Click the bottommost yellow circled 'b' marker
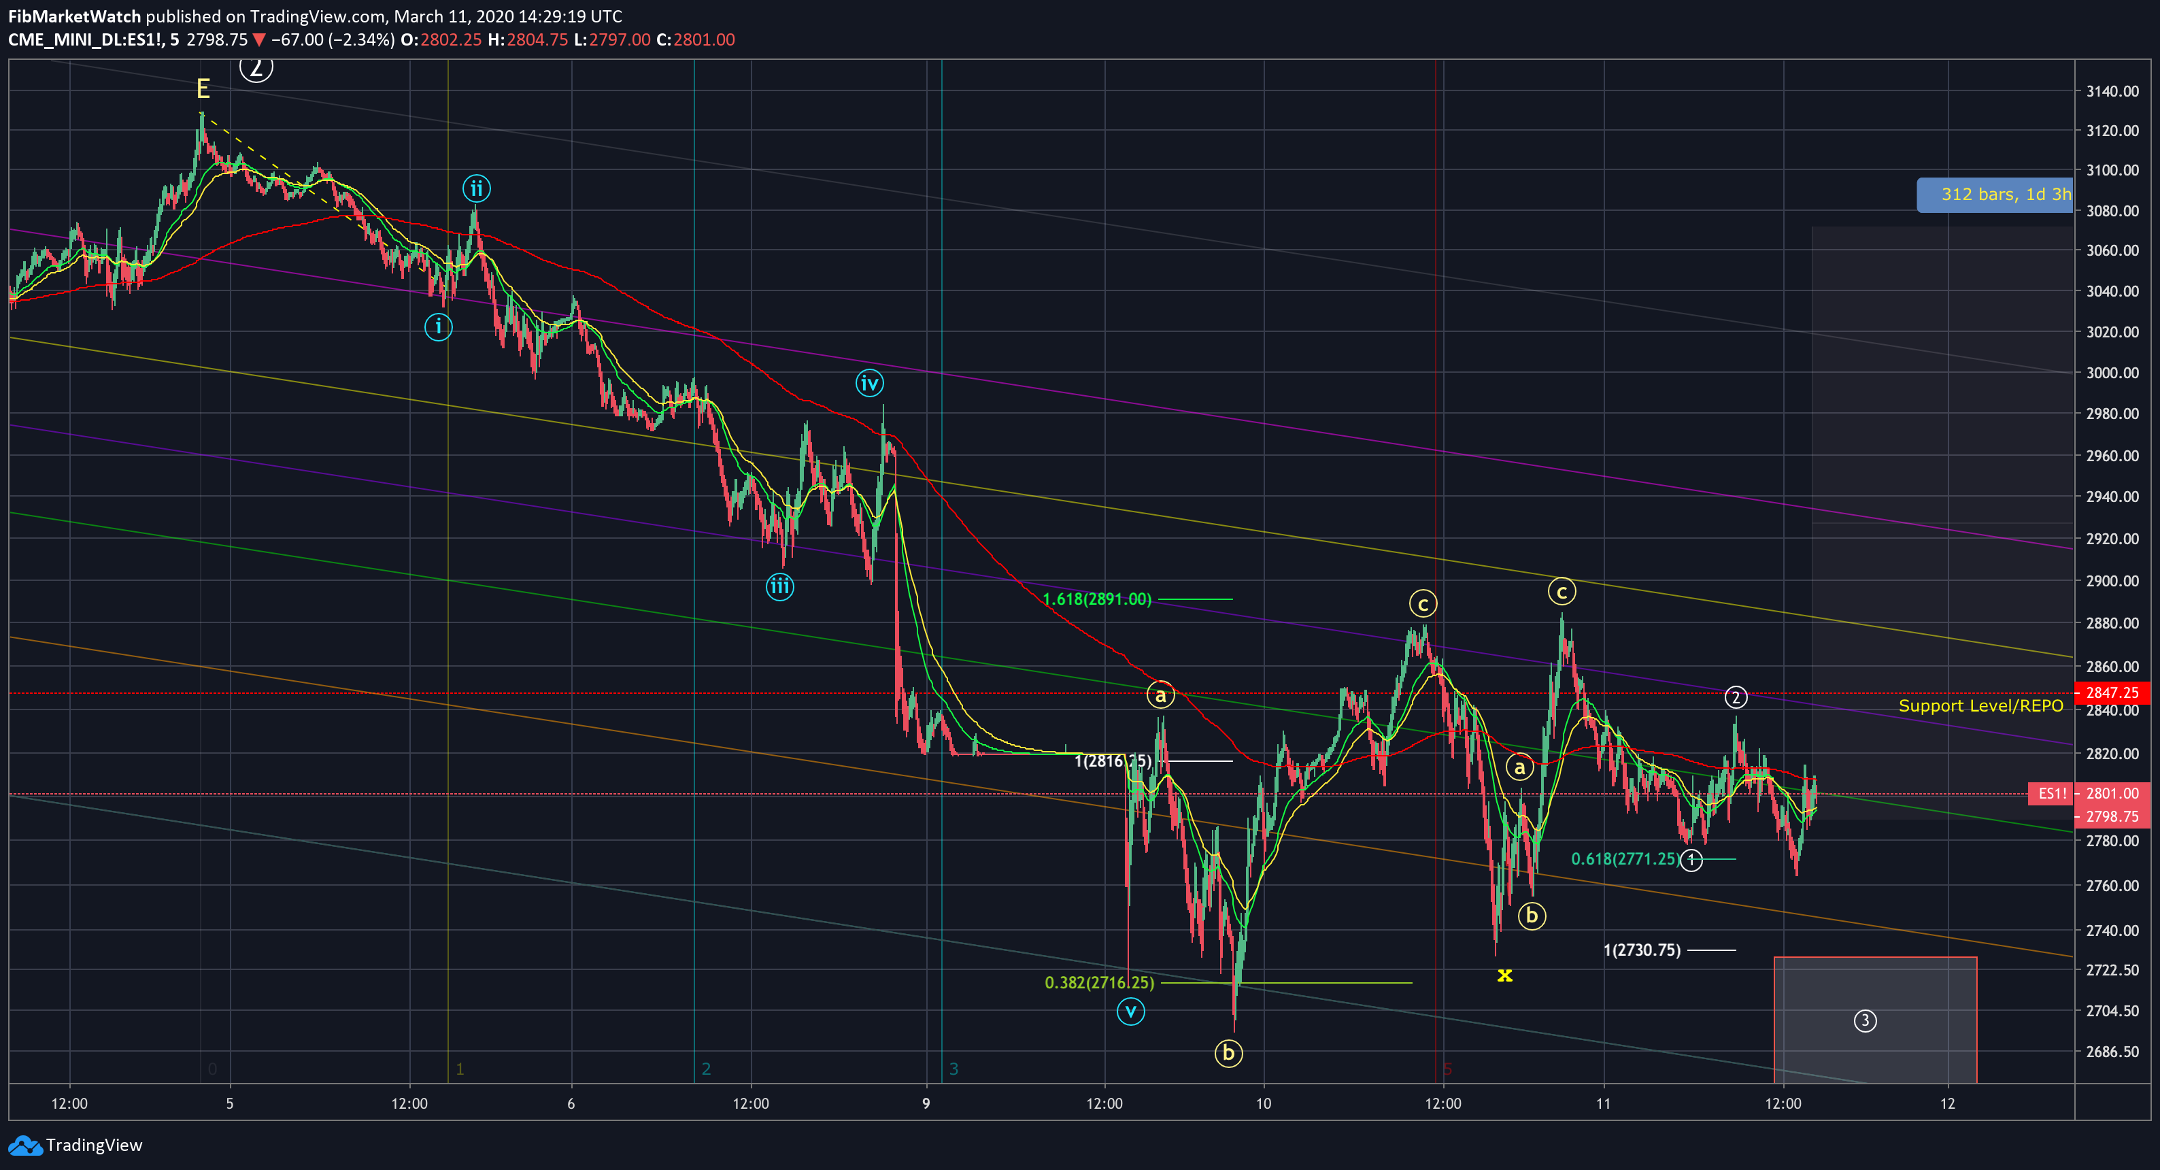Image resolution: width=2160 pixels, height=1170 pixels. pyautogui.click(x=1228, y=1052)
